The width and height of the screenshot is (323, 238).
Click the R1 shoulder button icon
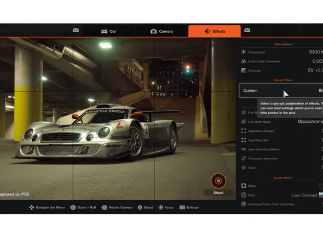point(247,31)
